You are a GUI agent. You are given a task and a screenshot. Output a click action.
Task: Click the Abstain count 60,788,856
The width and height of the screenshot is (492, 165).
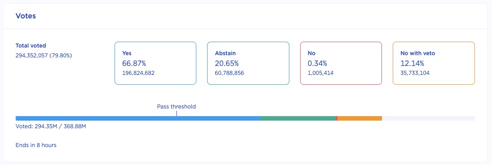coord(229,73)
